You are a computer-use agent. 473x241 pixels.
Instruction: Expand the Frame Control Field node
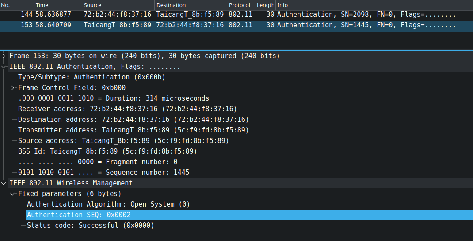(x=13, y=88)
